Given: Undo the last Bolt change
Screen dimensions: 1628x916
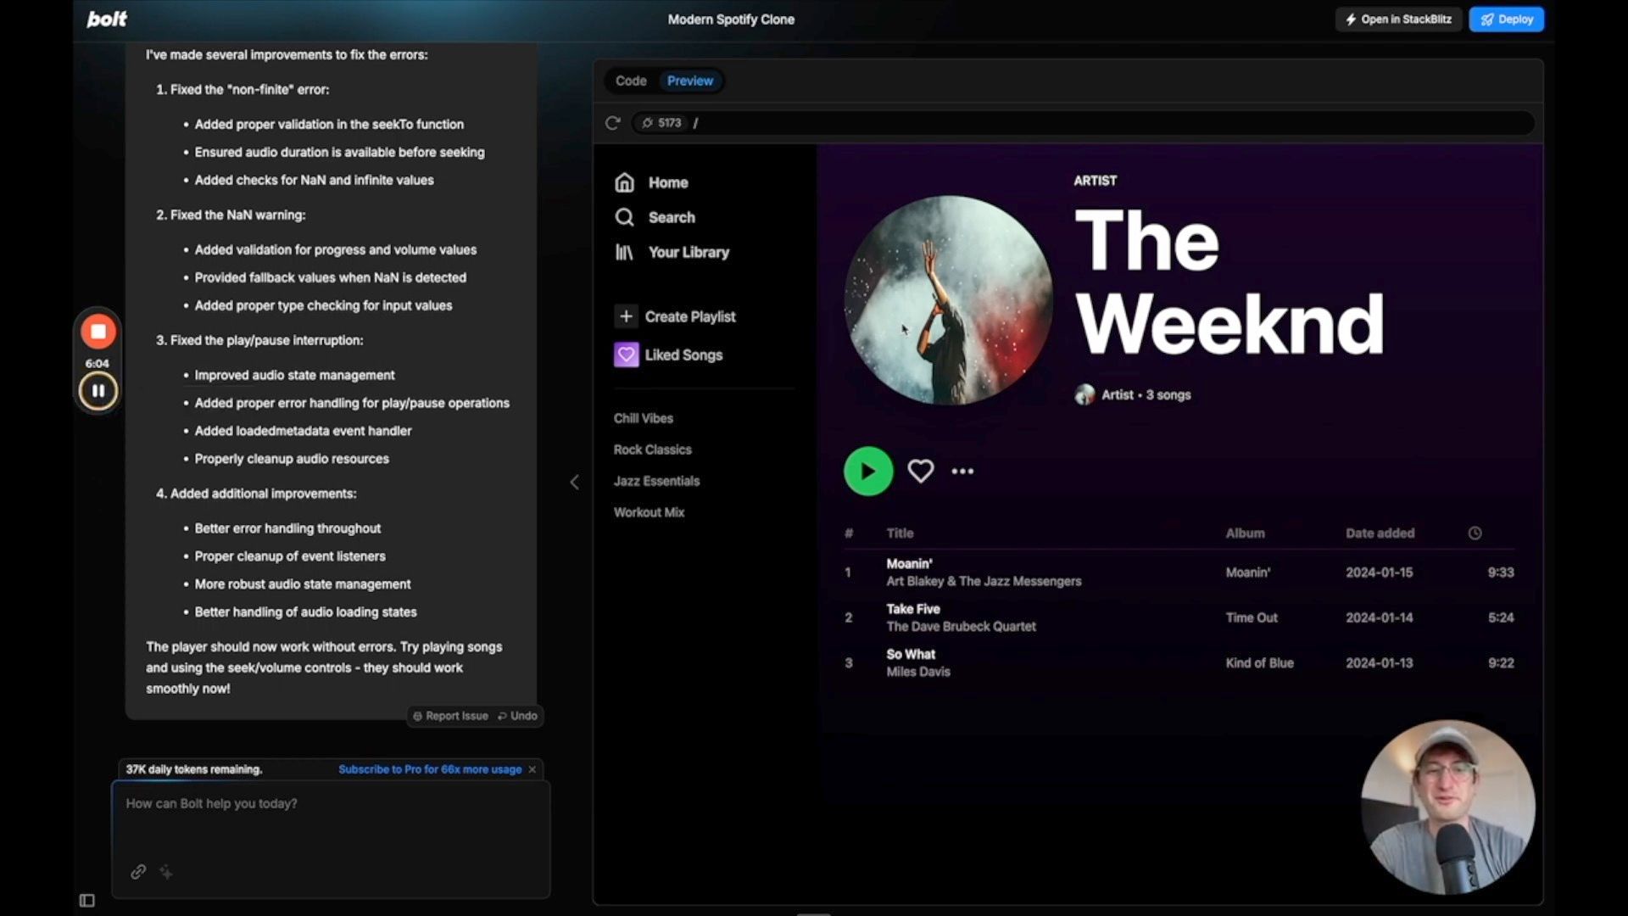Looking at the screenshot, I should [x=517, y=716].
